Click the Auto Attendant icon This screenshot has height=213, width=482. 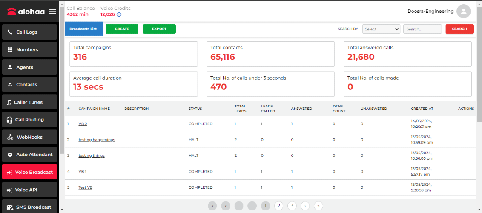10,155
